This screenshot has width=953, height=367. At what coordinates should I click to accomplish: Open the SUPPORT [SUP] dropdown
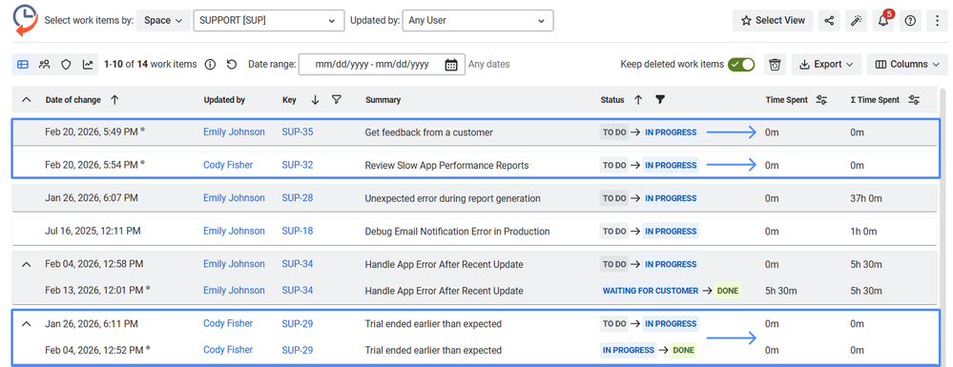(269, 20)
